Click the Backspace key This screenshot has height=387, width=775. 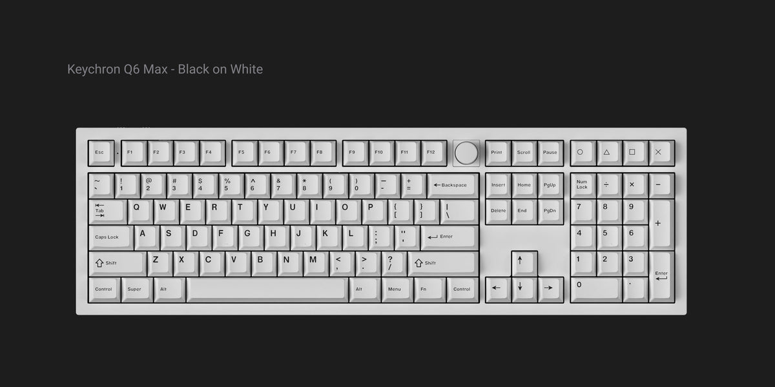(x=453, y=185)
